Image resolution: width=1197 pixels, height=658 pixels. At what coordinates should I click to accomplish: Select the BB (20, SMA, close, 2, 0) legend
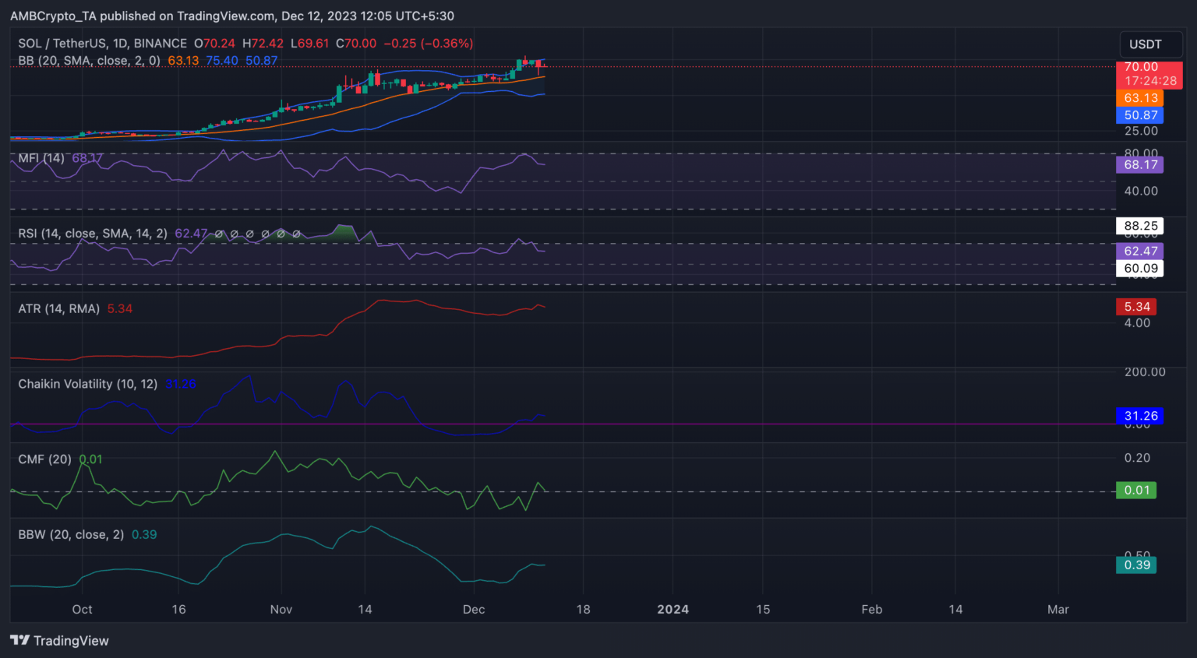(x=89, y=61)
